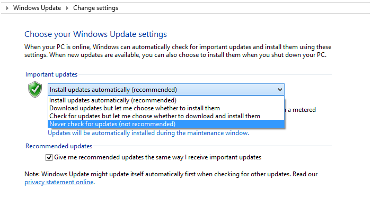Screen dimensions: 371x219
Task: Select 'Never check for updates' option
Action: point(112,124)
